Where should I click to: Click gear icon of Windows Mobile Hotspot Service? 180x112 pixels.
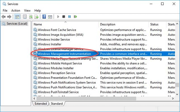click(35, 63)
